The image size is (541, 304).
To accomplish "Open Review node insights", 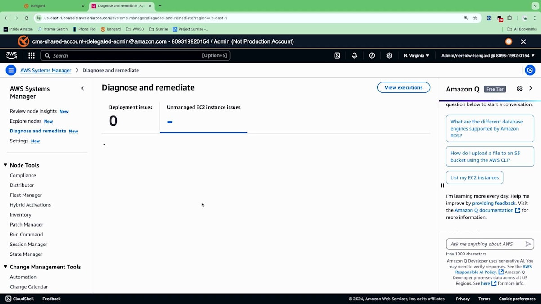I will tap(33, 111).
